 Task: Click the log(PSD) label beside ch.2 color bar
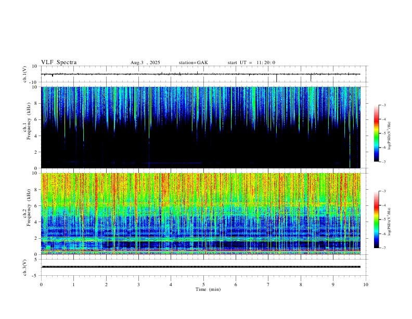pos(390,222)
